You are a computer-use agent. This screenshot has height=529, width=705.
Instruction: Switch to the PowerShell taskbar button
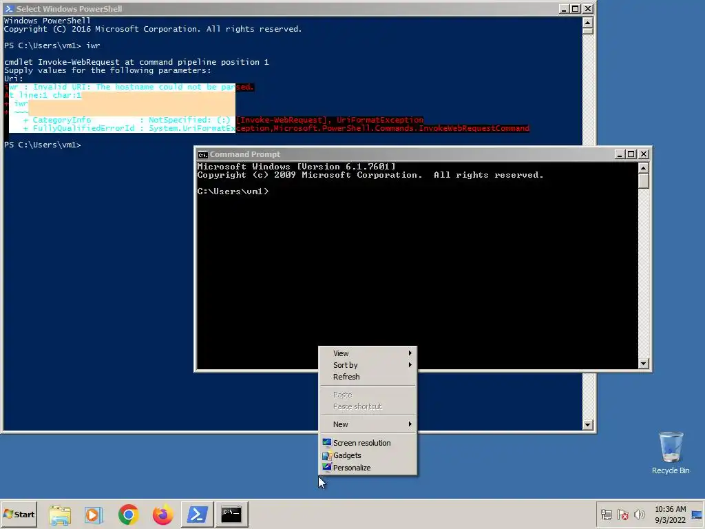tap(197, 514)
